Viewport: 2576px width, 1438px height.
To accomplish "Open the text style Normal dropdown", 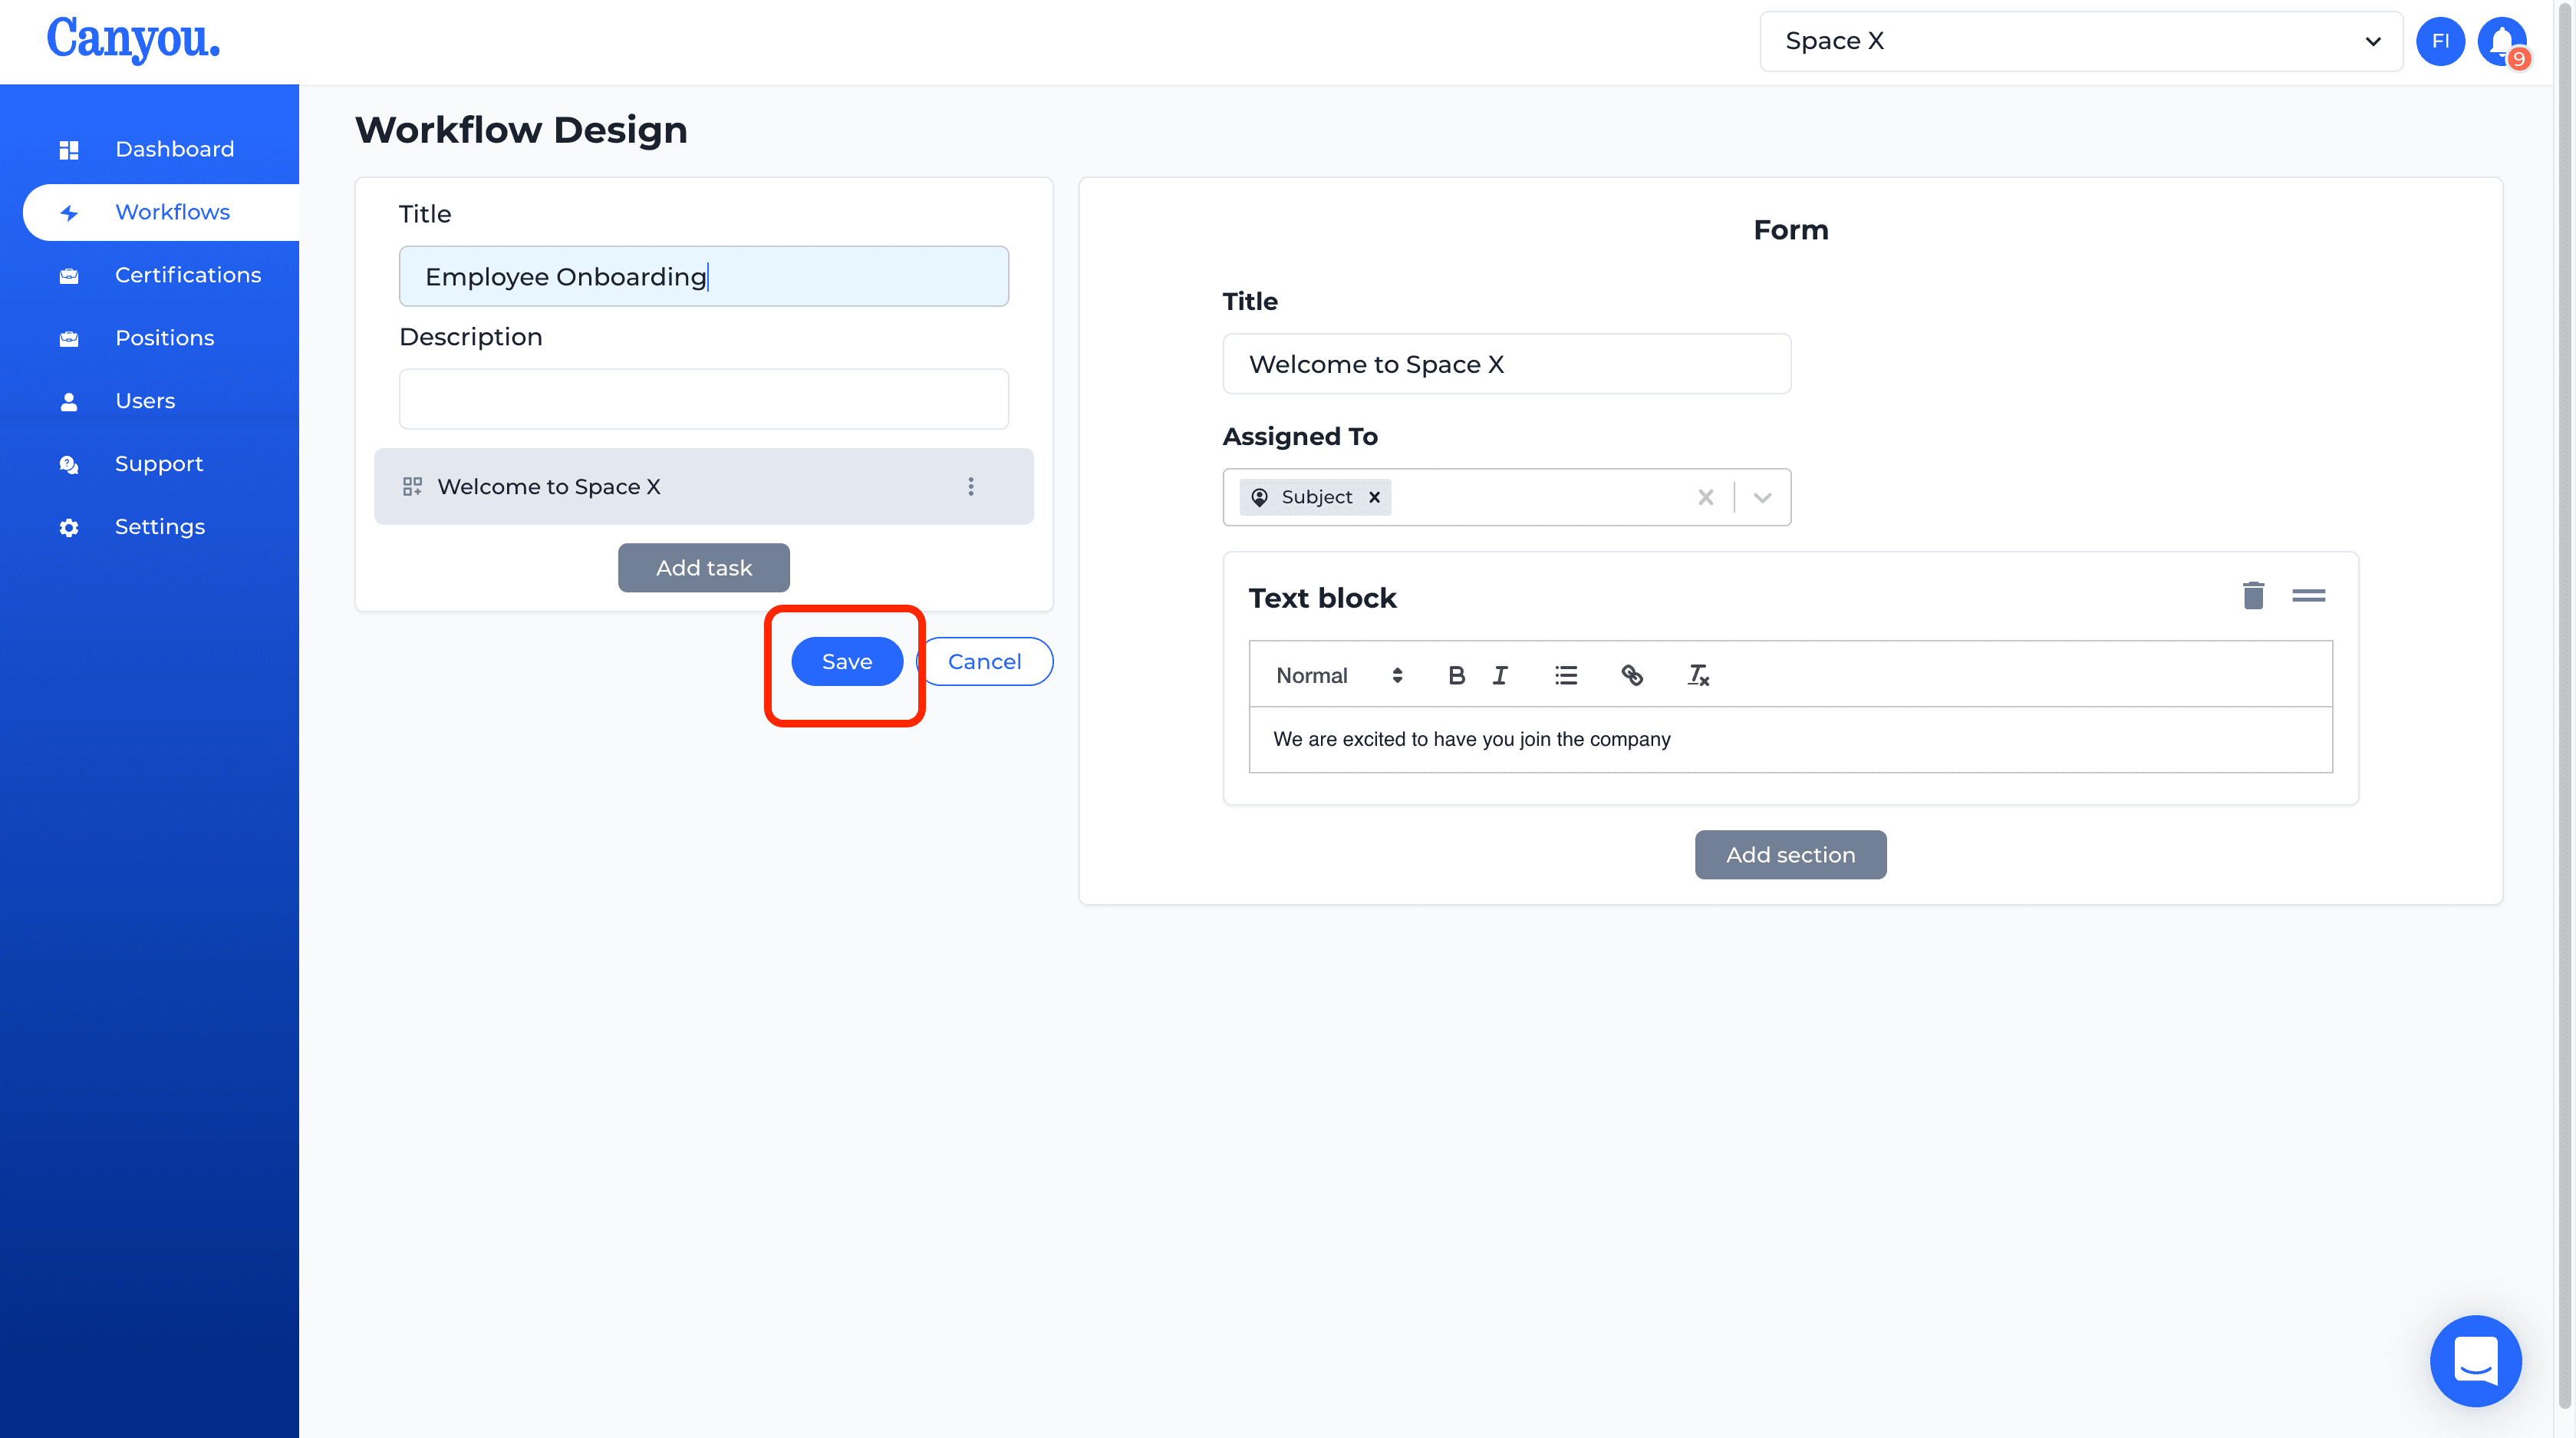I will (1336, 674).
